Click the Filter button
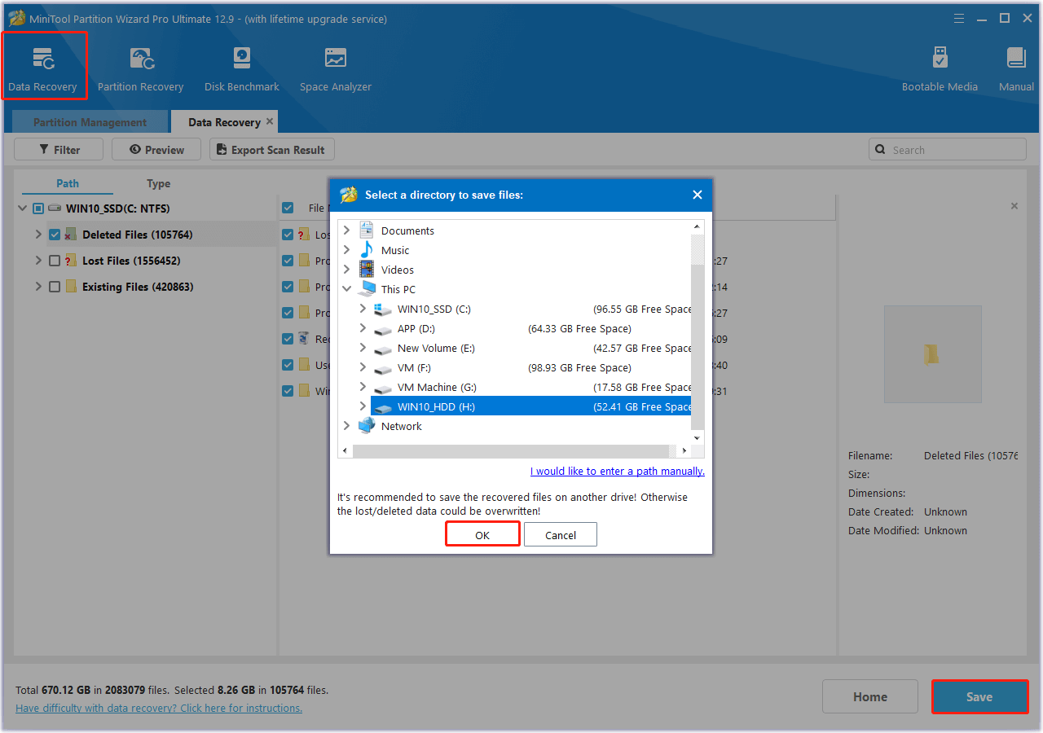Image resolution: width=1043 pixels, height=733 pixels. pyautogui.click(x=59, y=150)
